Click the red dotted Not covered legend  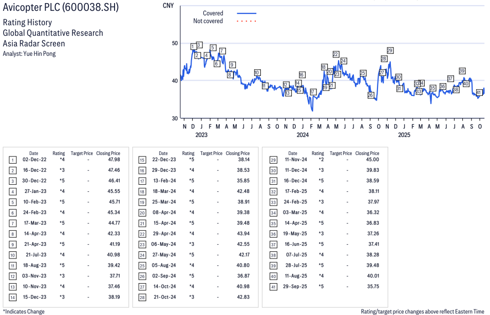247,21
